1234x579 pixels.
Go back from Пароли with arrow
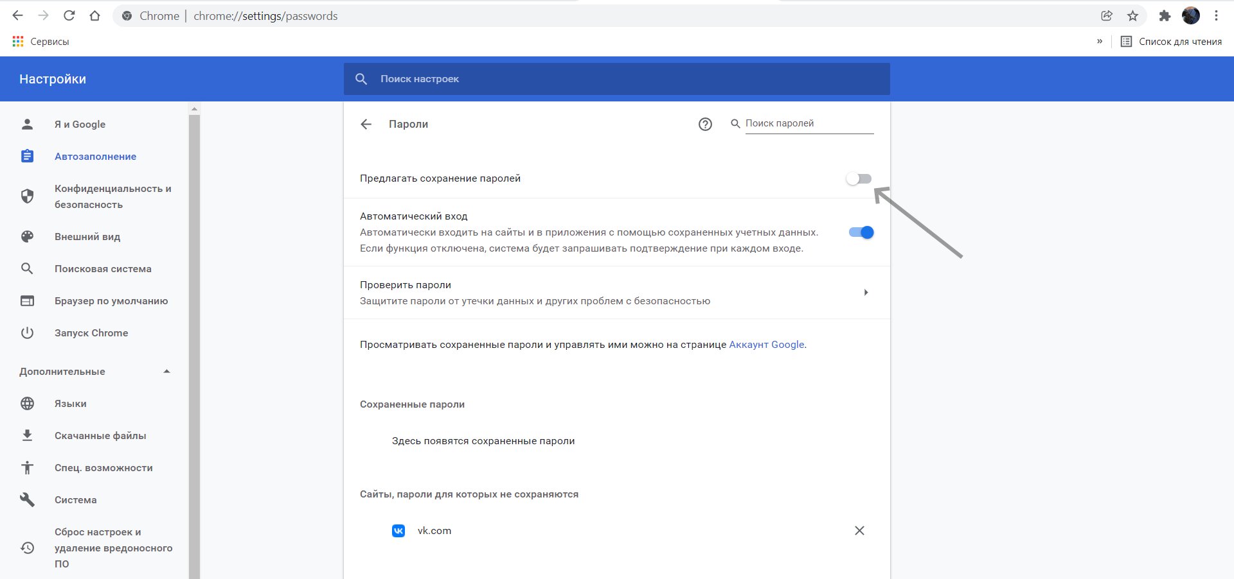point(366,124)
